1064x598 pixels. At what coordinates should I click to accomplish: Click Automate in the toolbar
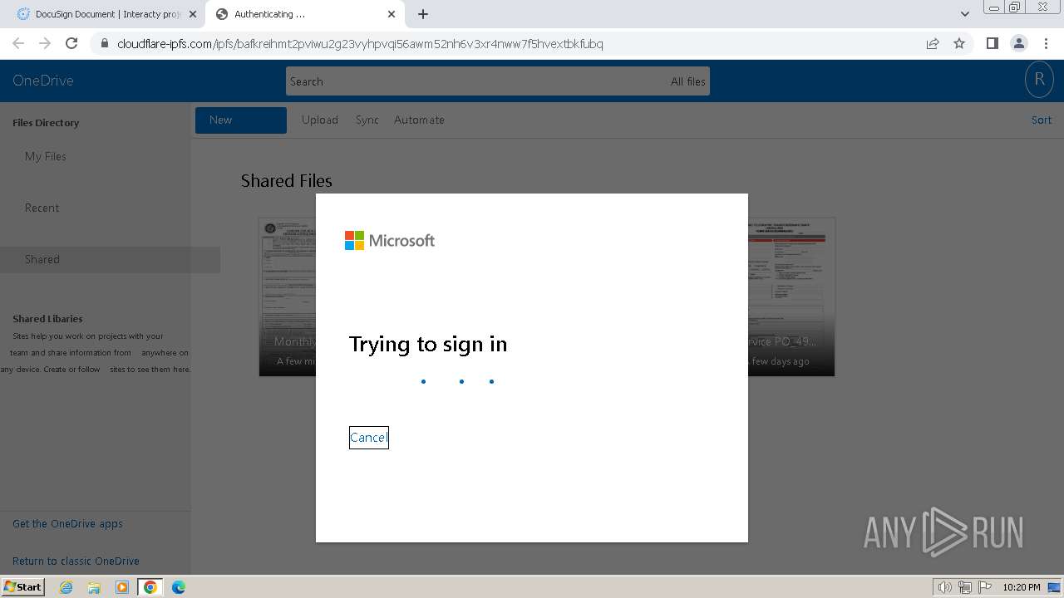click(419, 120)
